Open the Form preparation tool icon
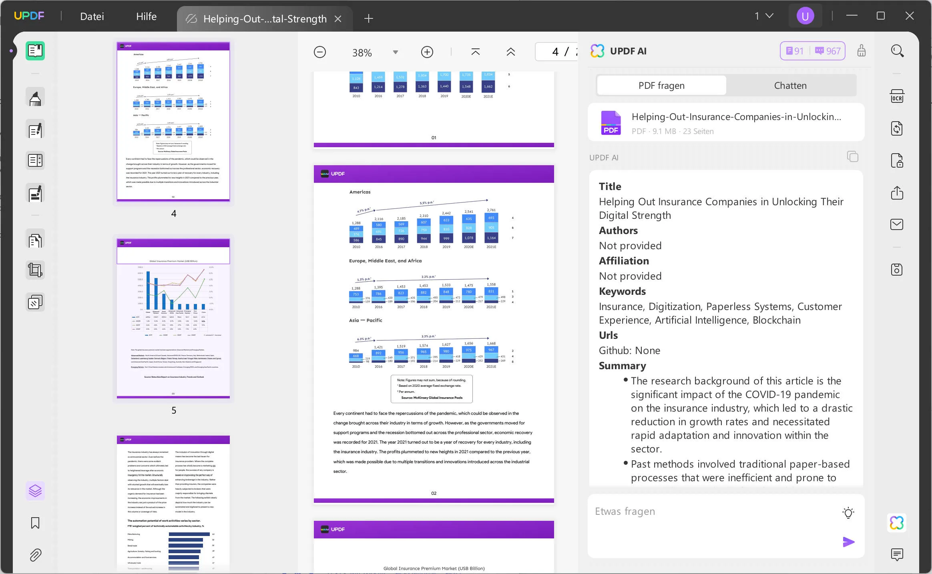The image size is (932, 574). (35, 161)
